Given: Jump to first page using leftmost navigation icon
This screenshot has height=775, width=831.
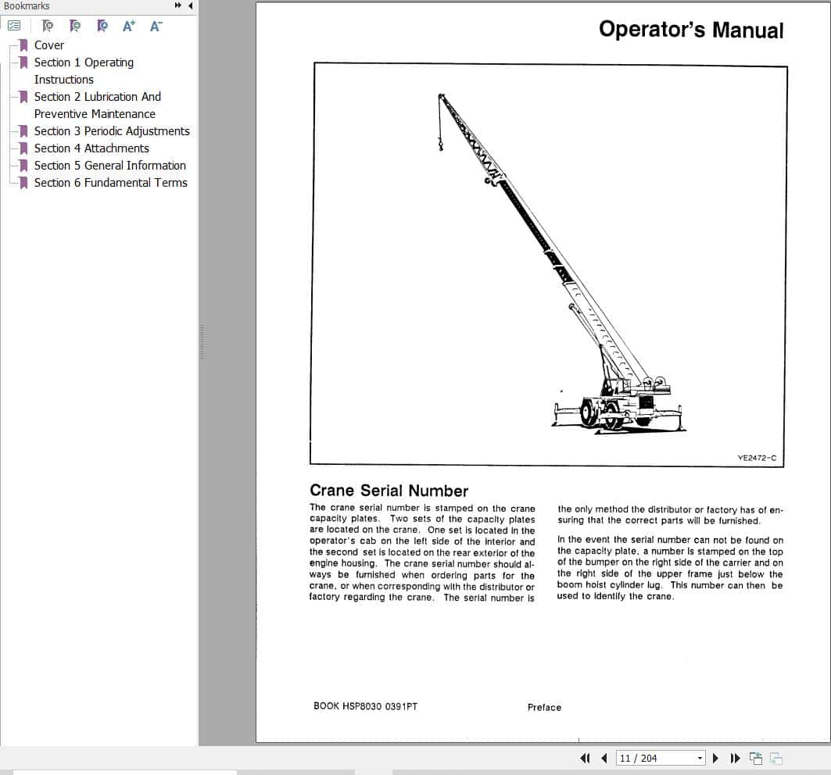Looking at the screenshot, I should click(x=585, y=758).
